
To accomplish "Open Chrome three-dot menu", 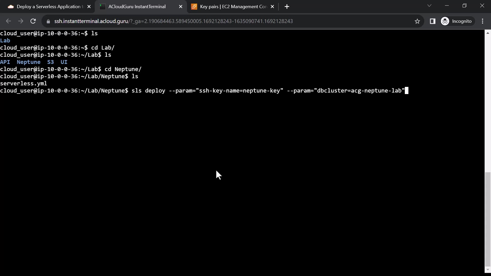I will [483, 21].
